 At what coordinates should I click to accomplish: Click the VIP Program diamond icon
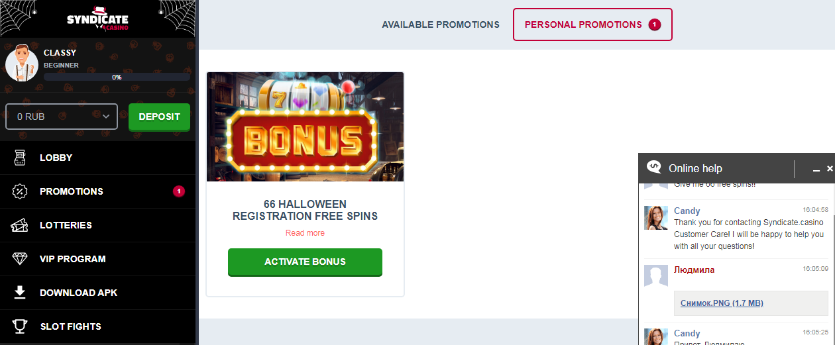click(20, 259)
